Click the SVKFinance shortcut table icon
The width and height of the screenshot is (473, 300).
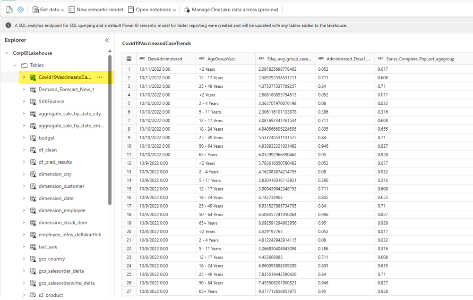click(x=33, y=101)
